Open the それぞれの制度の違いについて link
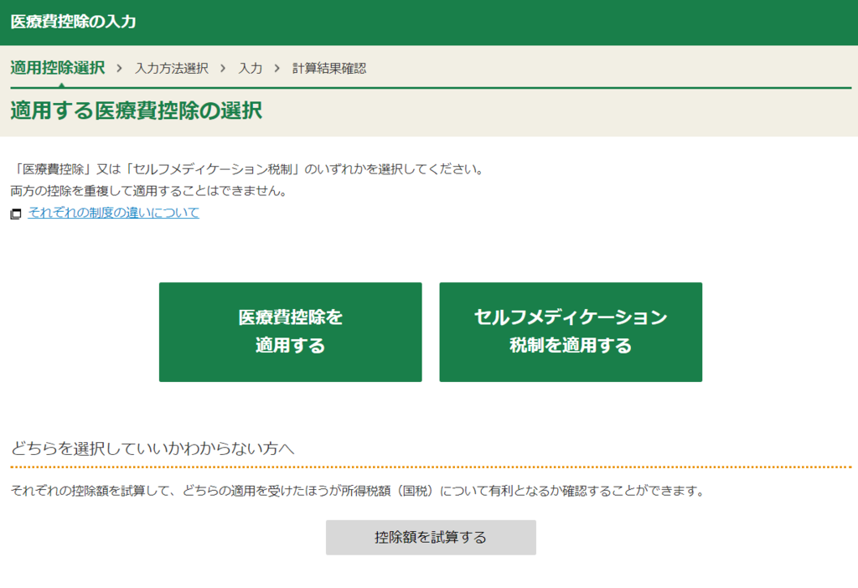 (113, 213)
